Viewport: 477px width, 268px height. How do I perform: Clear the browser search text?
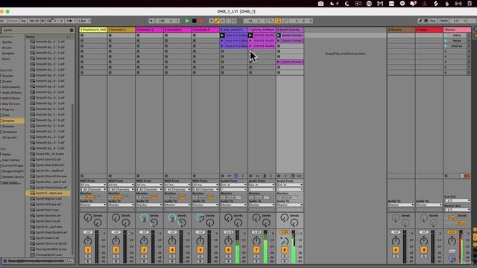coord(72,30)
